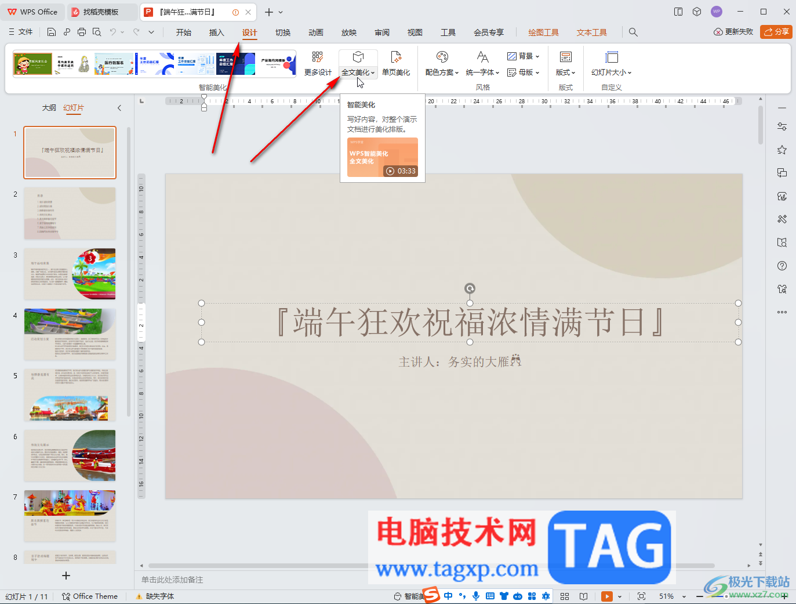Add a new slide with plus icon
Image resolution: width=796 pixels, height=604 pixels.
tap(66, 576)
